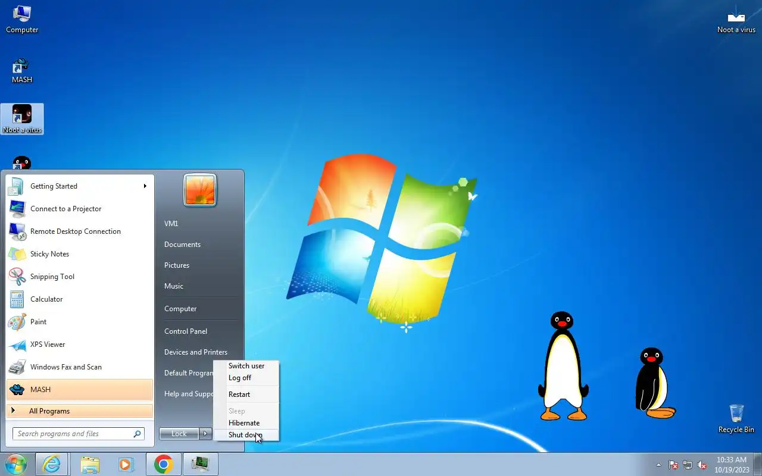Screen dimensions: 762x476
Task: Show hidden tray icons arrow
Action: pyautogui.click(x=658, y=465)
